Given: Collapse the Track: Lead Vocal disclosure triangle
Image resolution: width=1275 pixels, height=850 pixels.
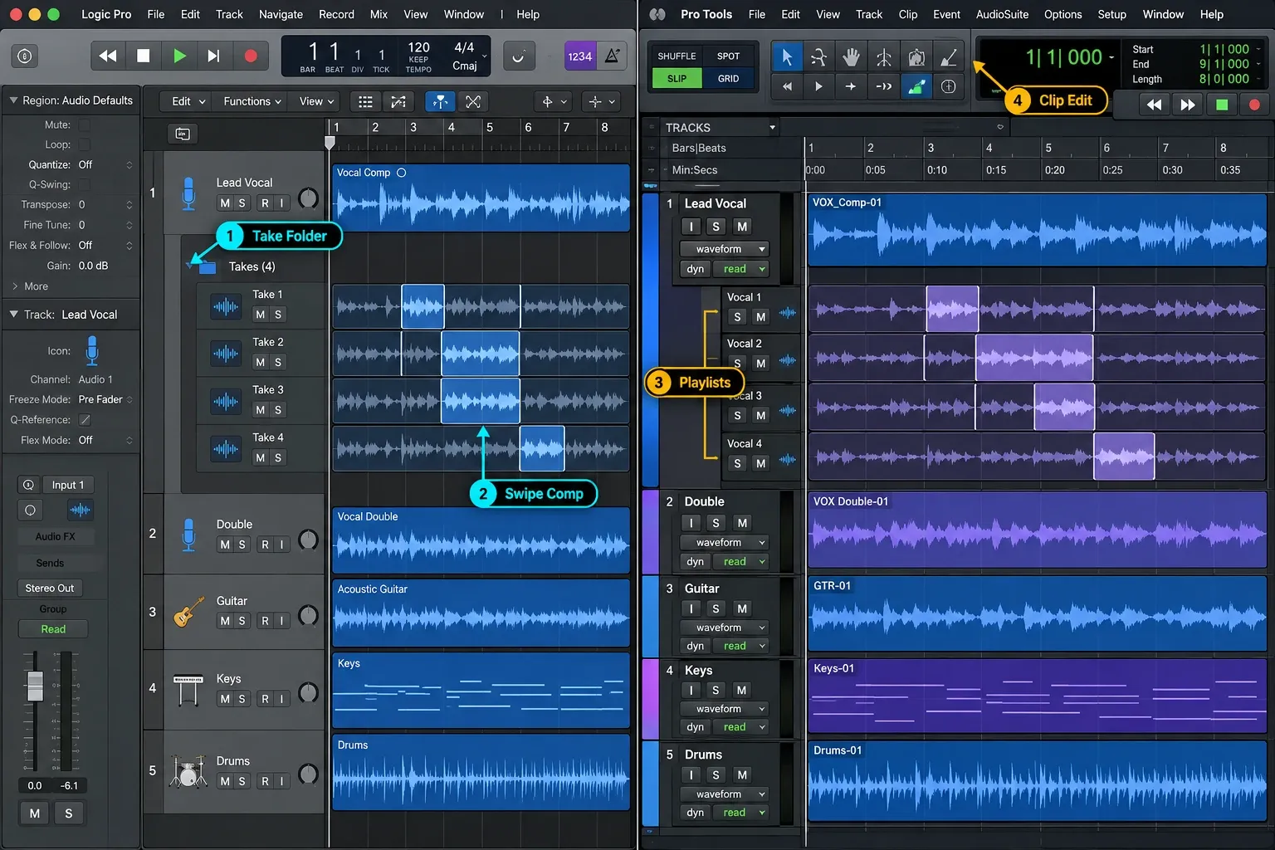Looking at the screenshot, I should 13,315.
